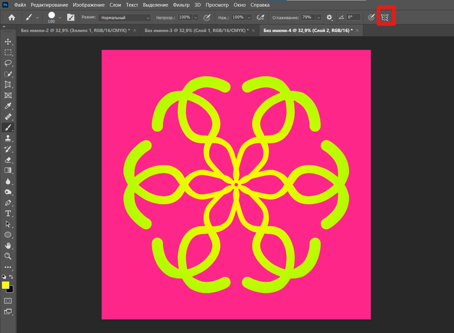Select the Crop tool
This screenshot has width=454, height=333.
pyautogui.click(x=8, y=84)
